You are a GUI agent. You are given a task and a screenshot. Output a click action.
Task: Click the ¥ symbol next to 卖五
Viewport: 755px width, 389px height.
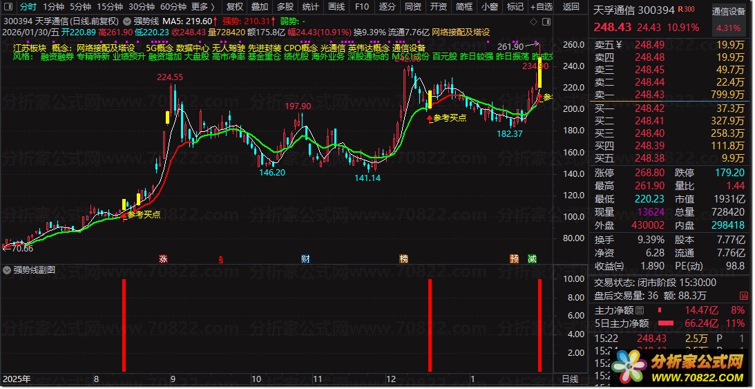[x=618, y=45]
